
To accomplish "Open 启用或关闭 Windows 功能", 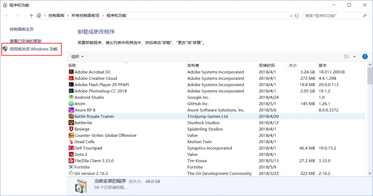I will [x=34, y=49].
